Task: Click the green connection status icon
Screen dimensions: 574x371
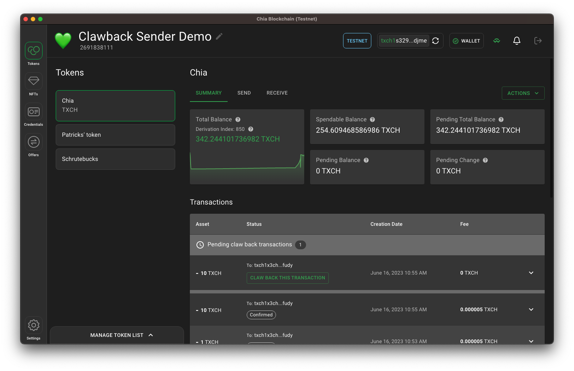Action: [x=497, y=41]
